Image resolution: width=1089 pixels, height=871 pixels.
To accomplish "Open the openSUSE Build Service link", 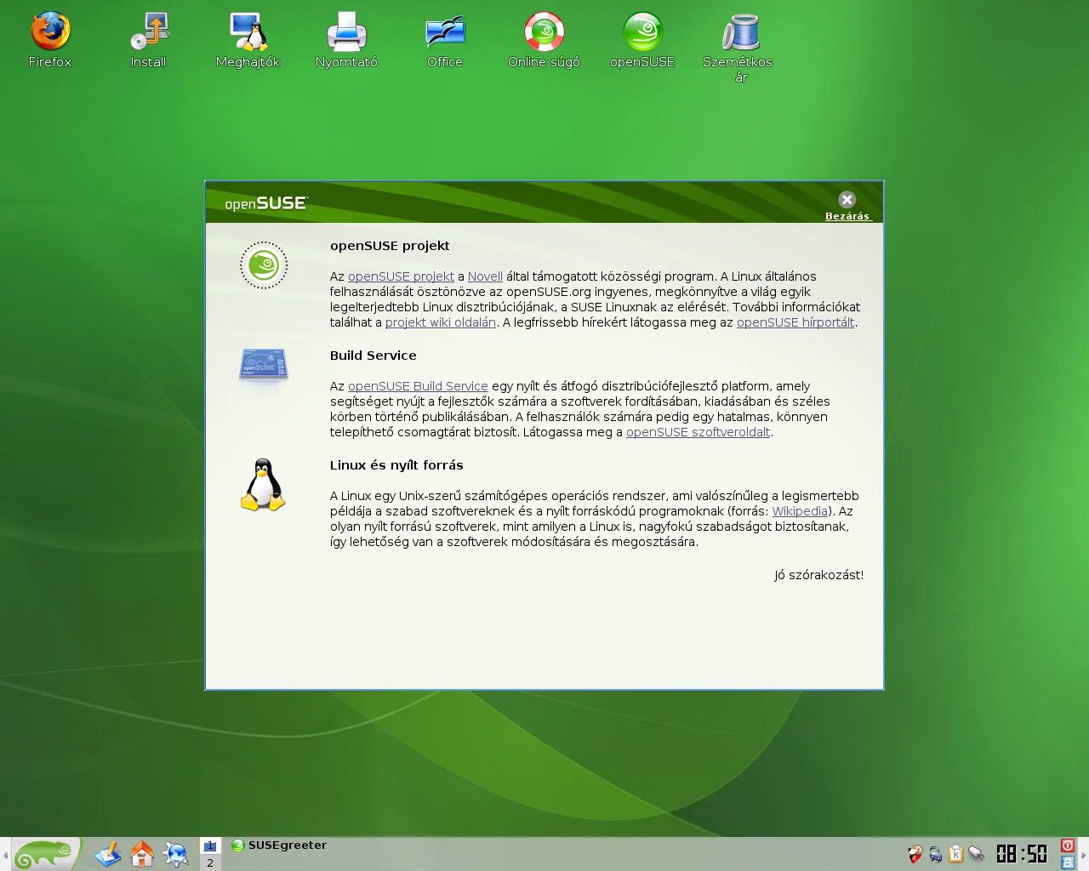I will pyautogui.click(x=418, y=386).
